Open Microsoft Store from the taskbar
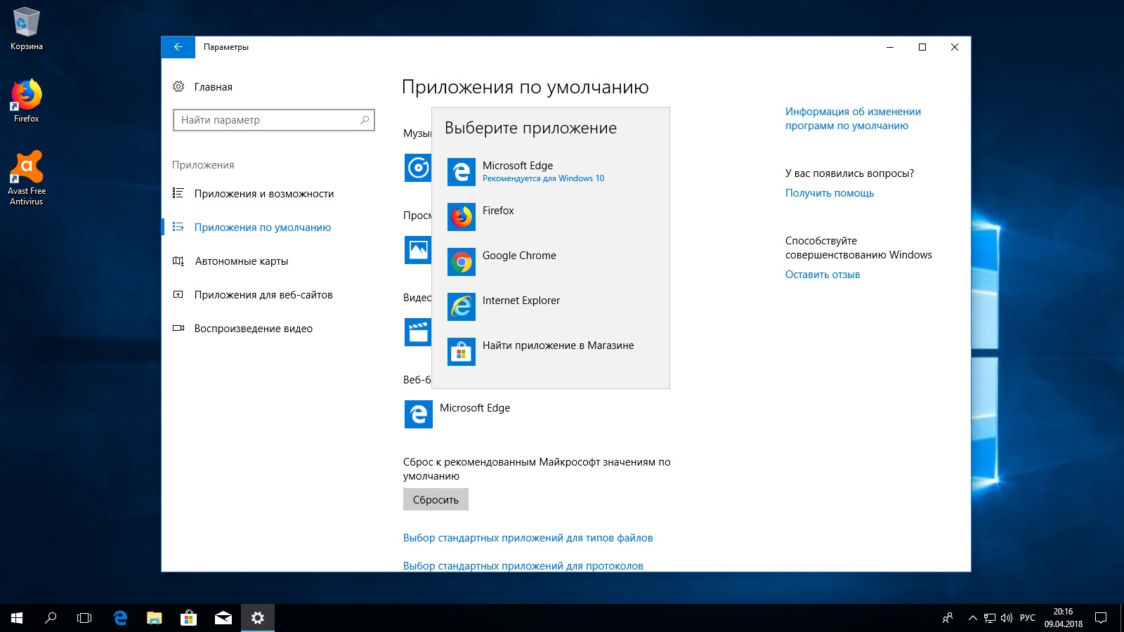1124x632 pixels. click(x=188, y=618)
